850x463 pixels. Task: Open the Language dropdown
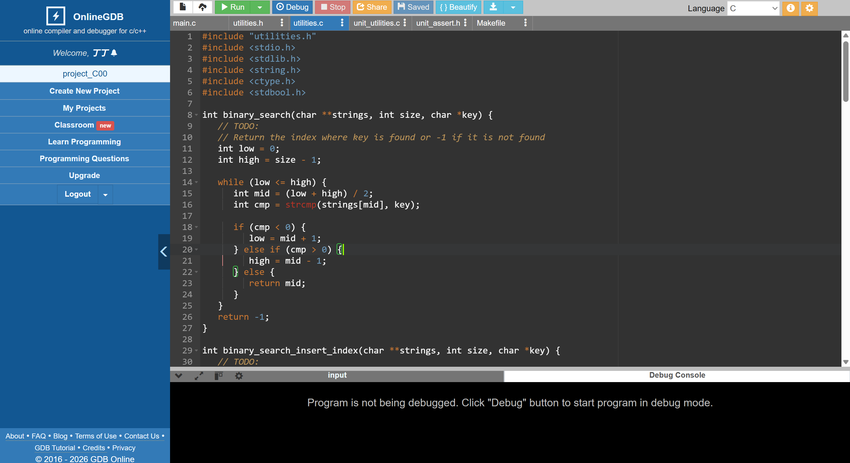(753, 8)
